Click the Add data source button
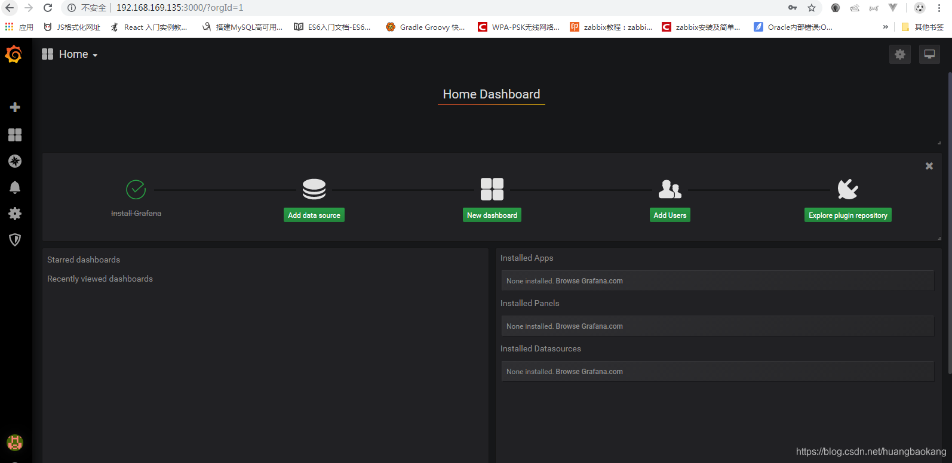952x463 pixels. [314, 215]
